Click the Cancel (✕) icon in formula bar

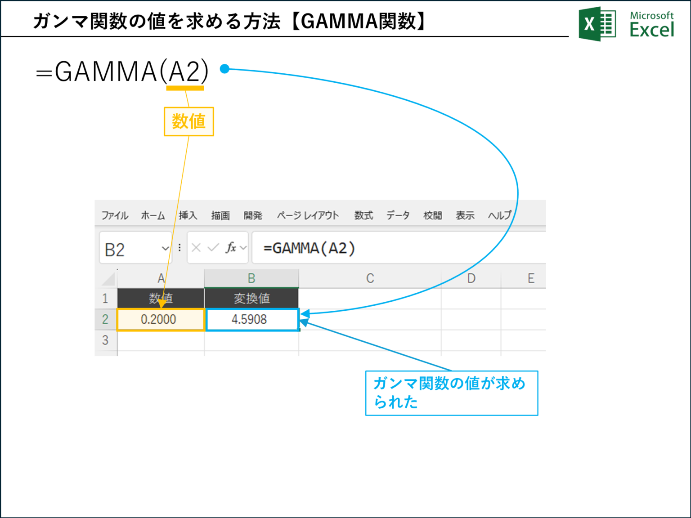tap(195, 248)
